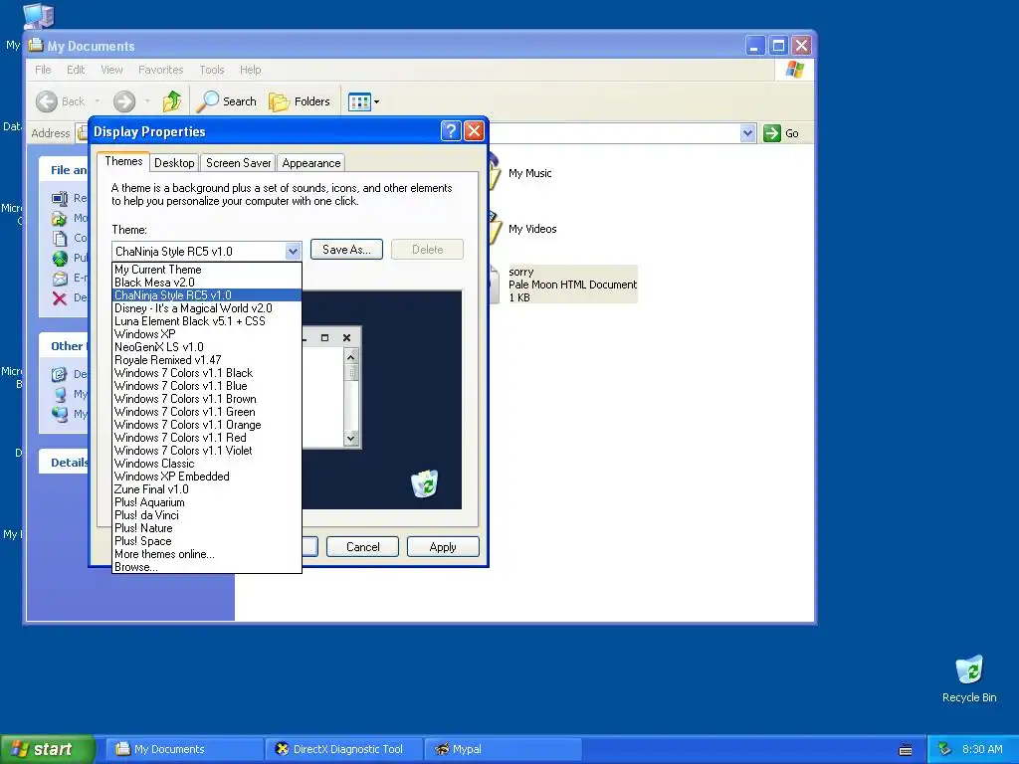Go up one folder level icon
The width and height of the screenshot is (1019, 764).
(x=171, y=101)
